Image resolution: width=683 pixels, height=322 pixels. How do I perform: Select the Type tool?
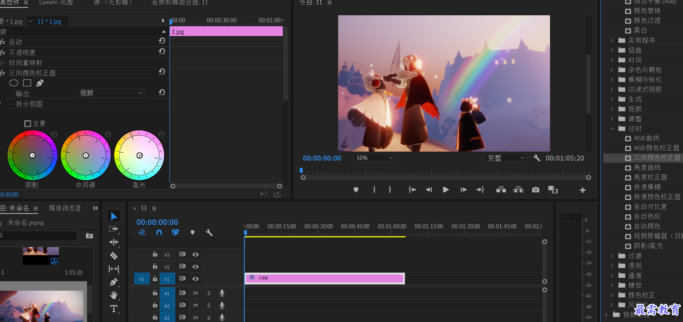tap(114, 309)
